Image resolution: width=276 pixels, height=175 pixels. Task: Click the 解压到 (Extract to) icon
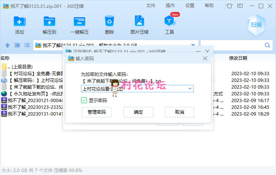(x=49, y=22)
